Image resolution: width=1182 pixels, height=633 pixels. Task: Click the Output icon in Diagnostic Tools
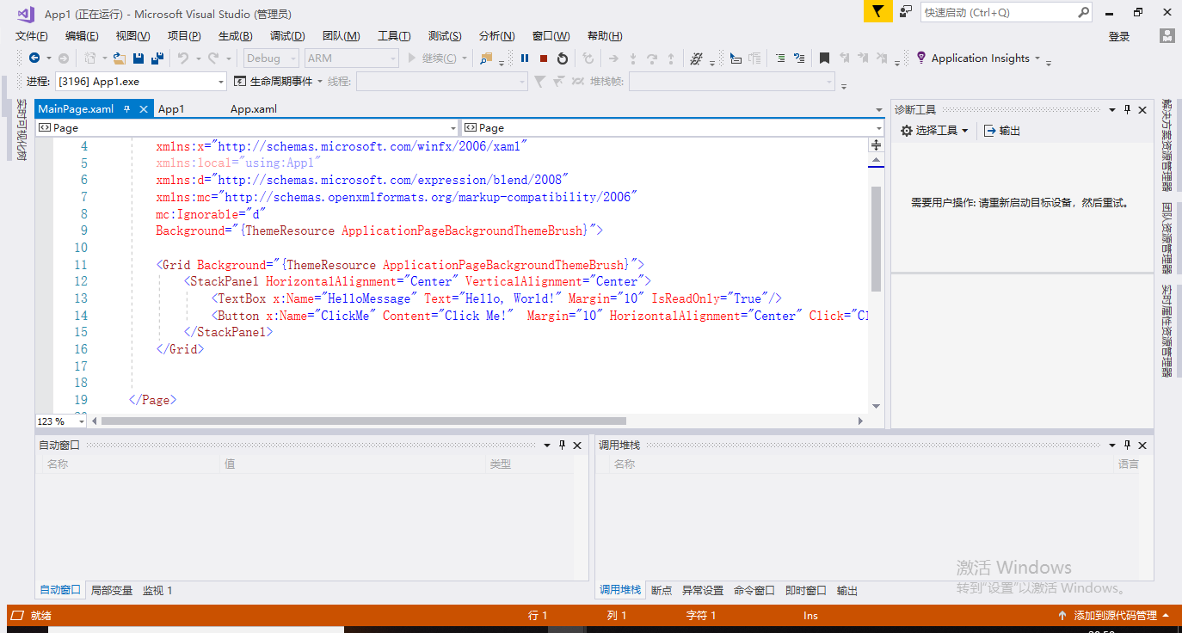point(990,131)
